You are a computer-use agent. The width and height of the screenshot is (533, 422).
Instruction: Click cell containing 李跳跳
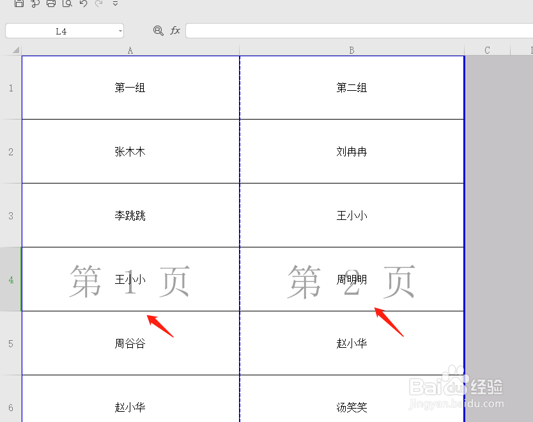pyautogui.click(x=130, y=215)
